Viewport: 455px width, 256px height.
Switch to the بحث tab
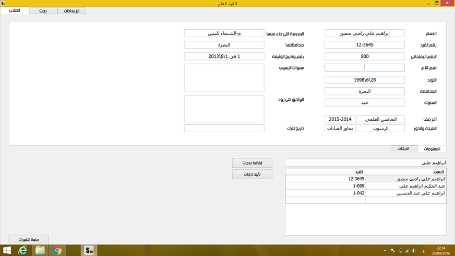coord(43,10)
